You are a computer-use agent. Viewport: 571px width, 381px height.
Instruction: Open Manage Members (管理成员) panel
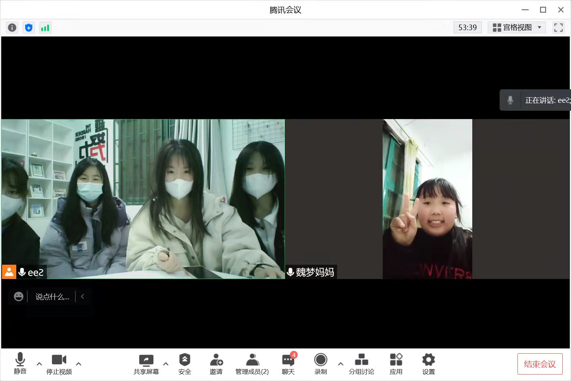252,364
